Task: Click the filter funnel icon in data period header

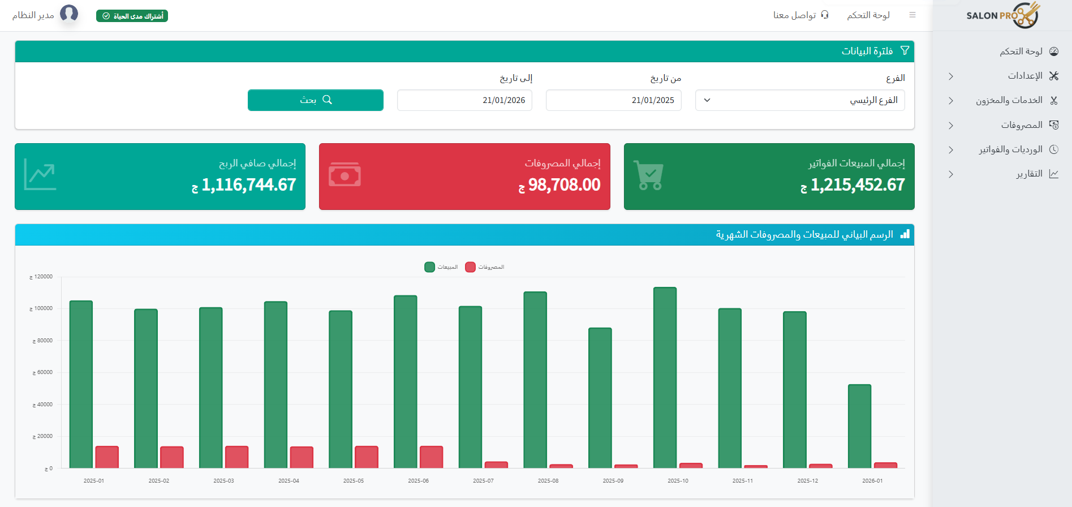Action: click(905, 51)
